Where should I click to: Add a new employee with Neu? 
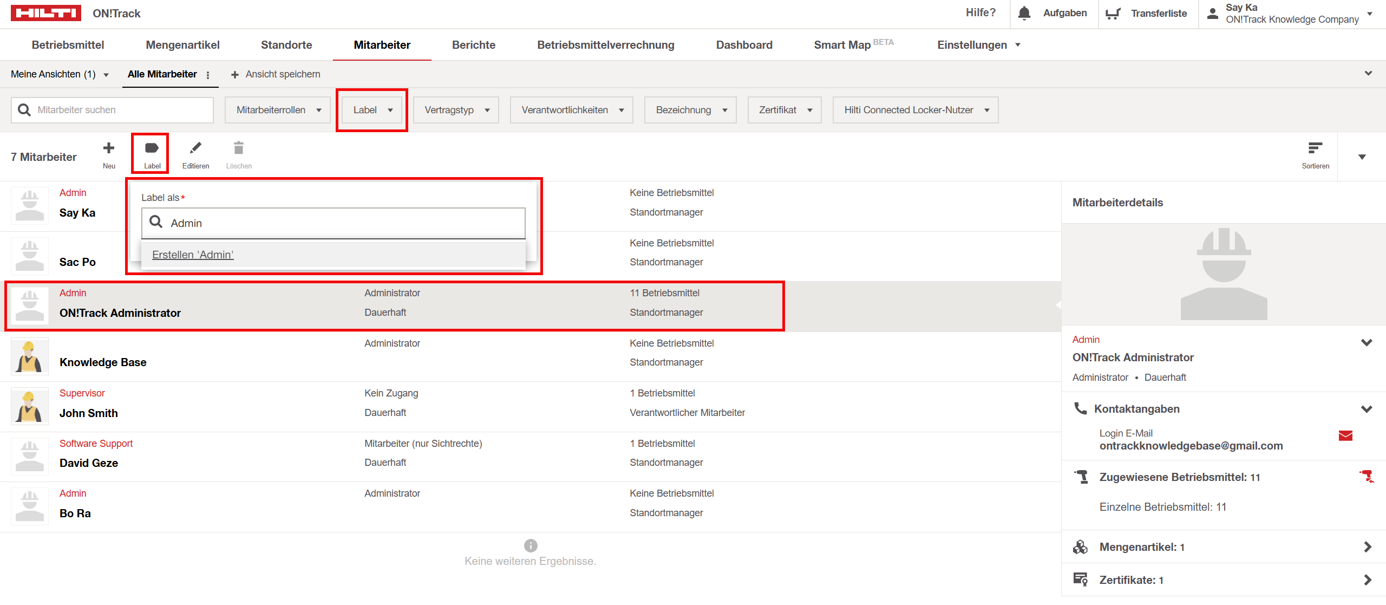(x=109, y=155)
